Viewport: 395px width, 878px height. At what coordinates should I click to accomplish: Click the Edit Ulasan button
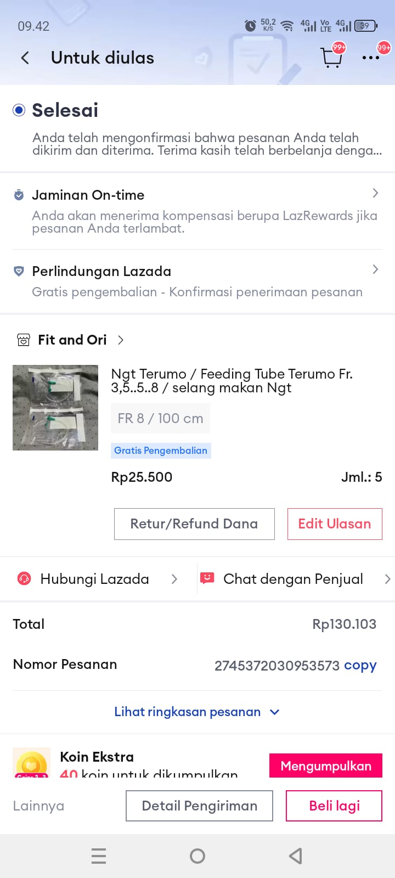pos(334,524)
